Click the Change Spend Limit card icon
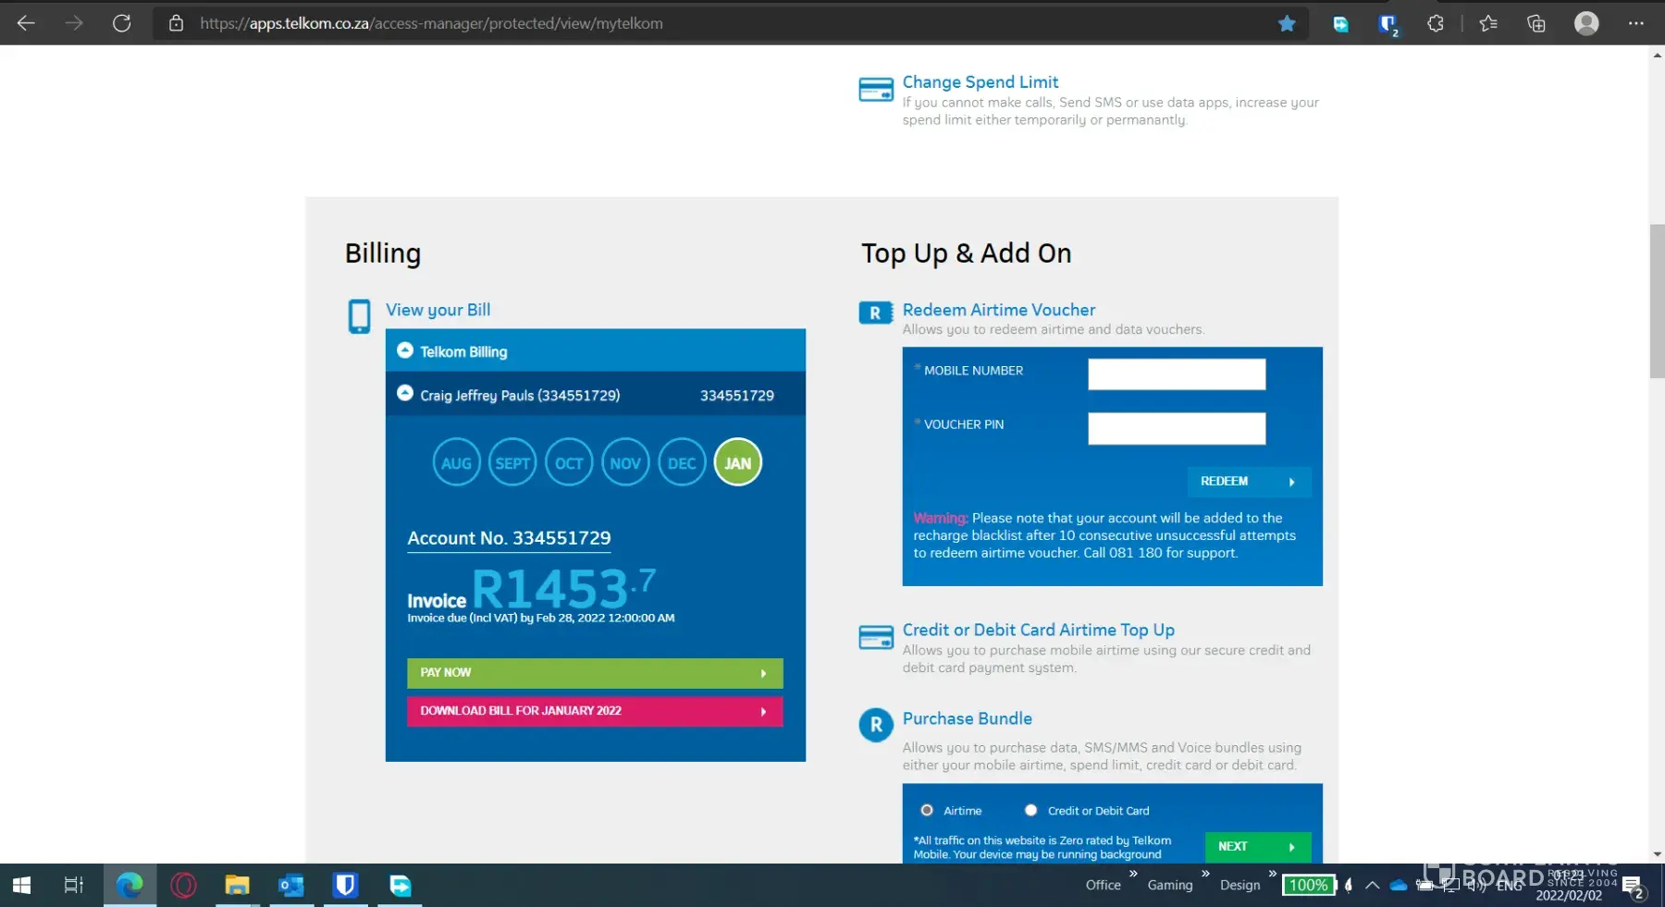Screen dimensions: 1665x907 click(x=875, y=90)
